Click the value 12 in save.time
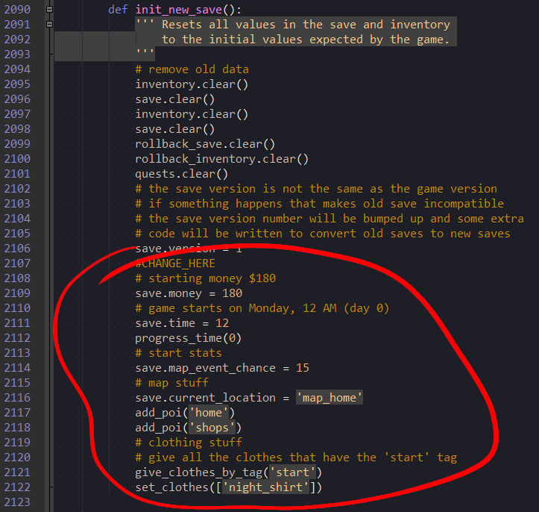This screenshot has width=539, height=512. (222, 323)
